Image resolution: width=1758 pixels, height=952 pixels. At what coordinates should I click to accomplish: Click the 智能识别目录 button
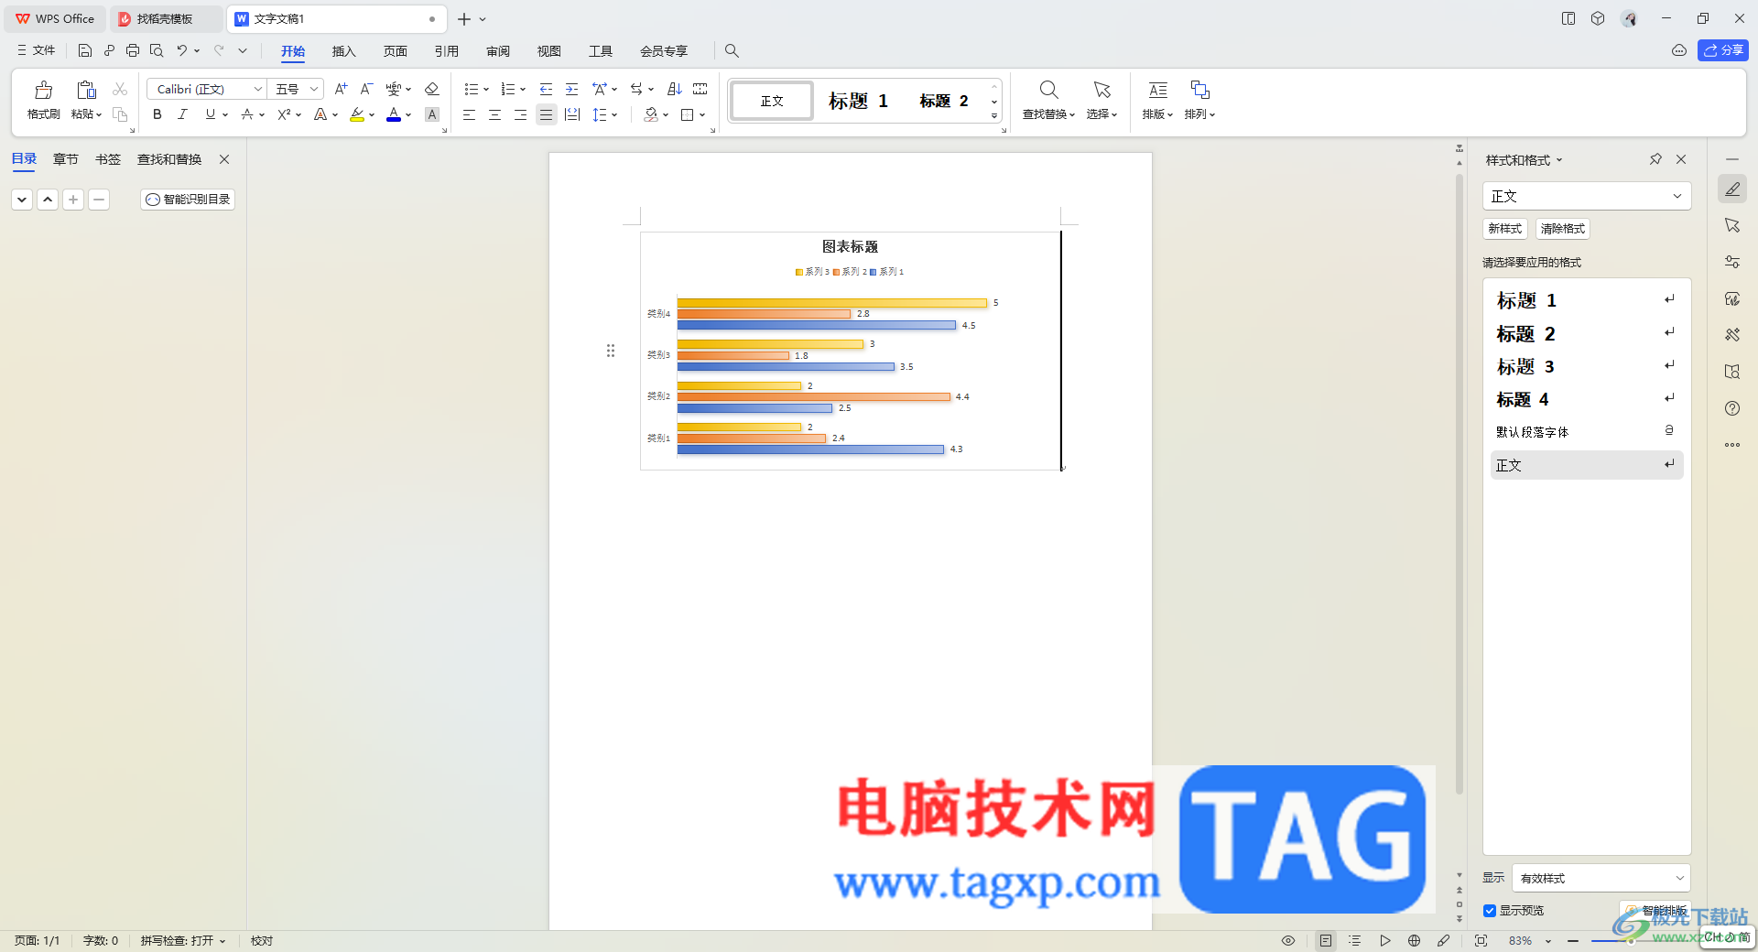[x=188, y=199]
